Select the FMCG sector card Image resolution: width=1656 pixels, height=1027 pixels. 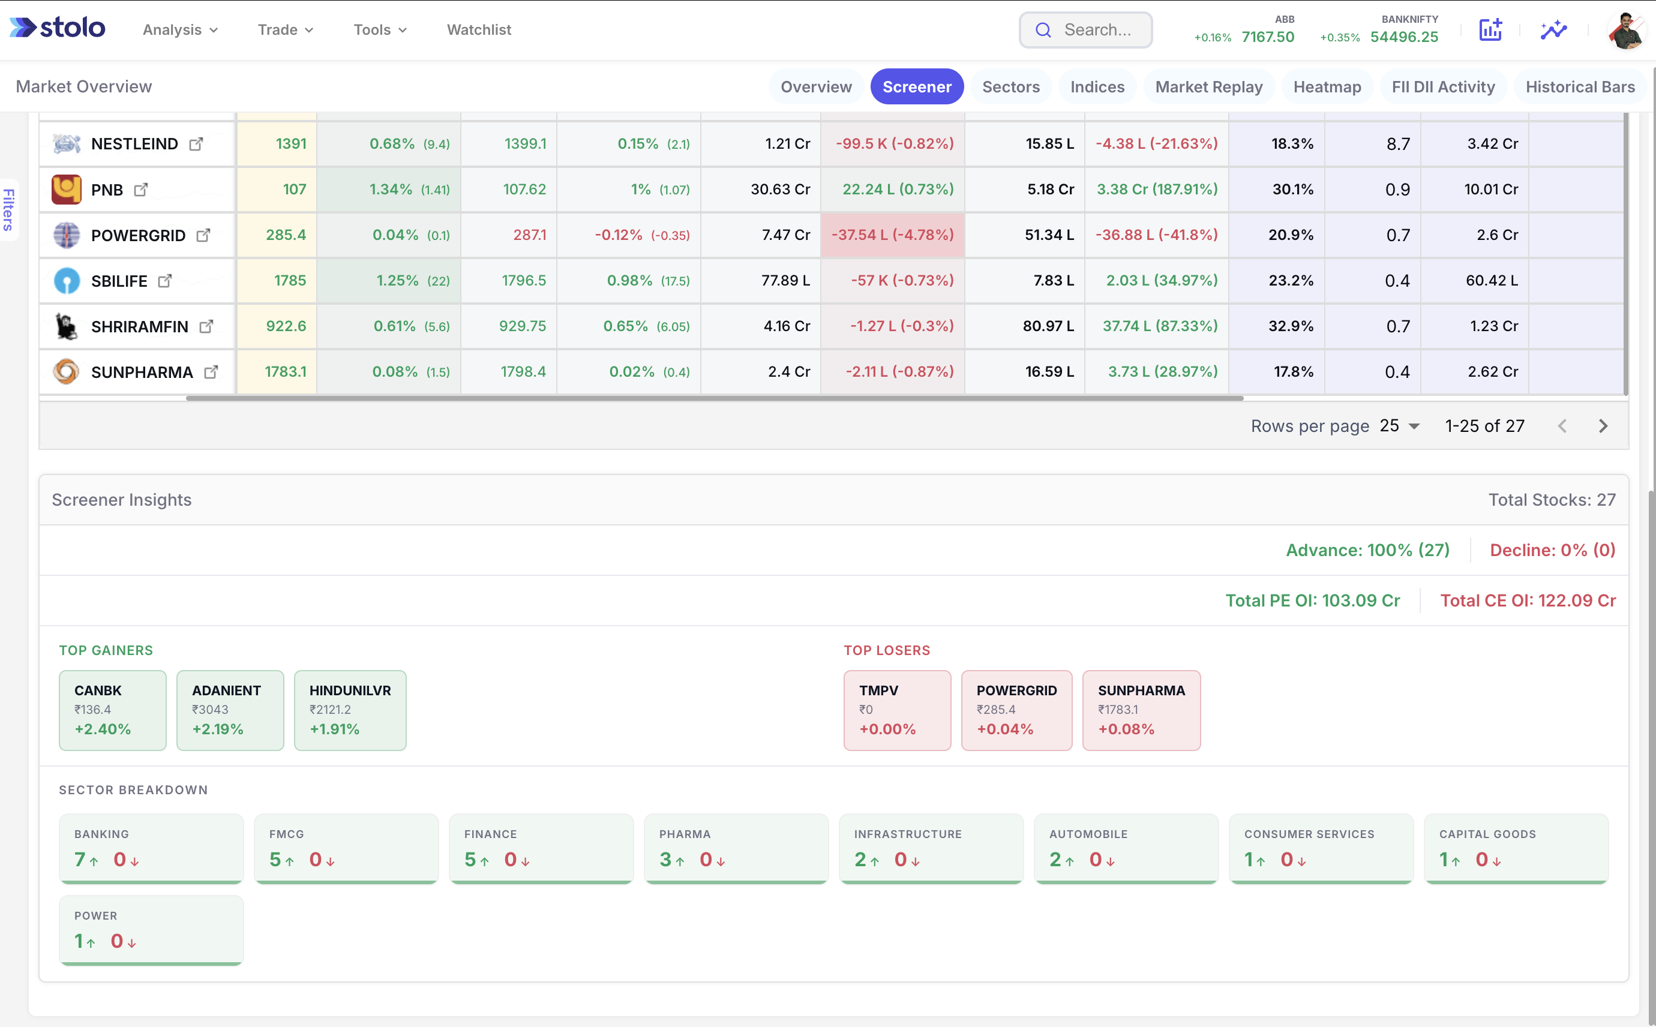tap(346, 849)
